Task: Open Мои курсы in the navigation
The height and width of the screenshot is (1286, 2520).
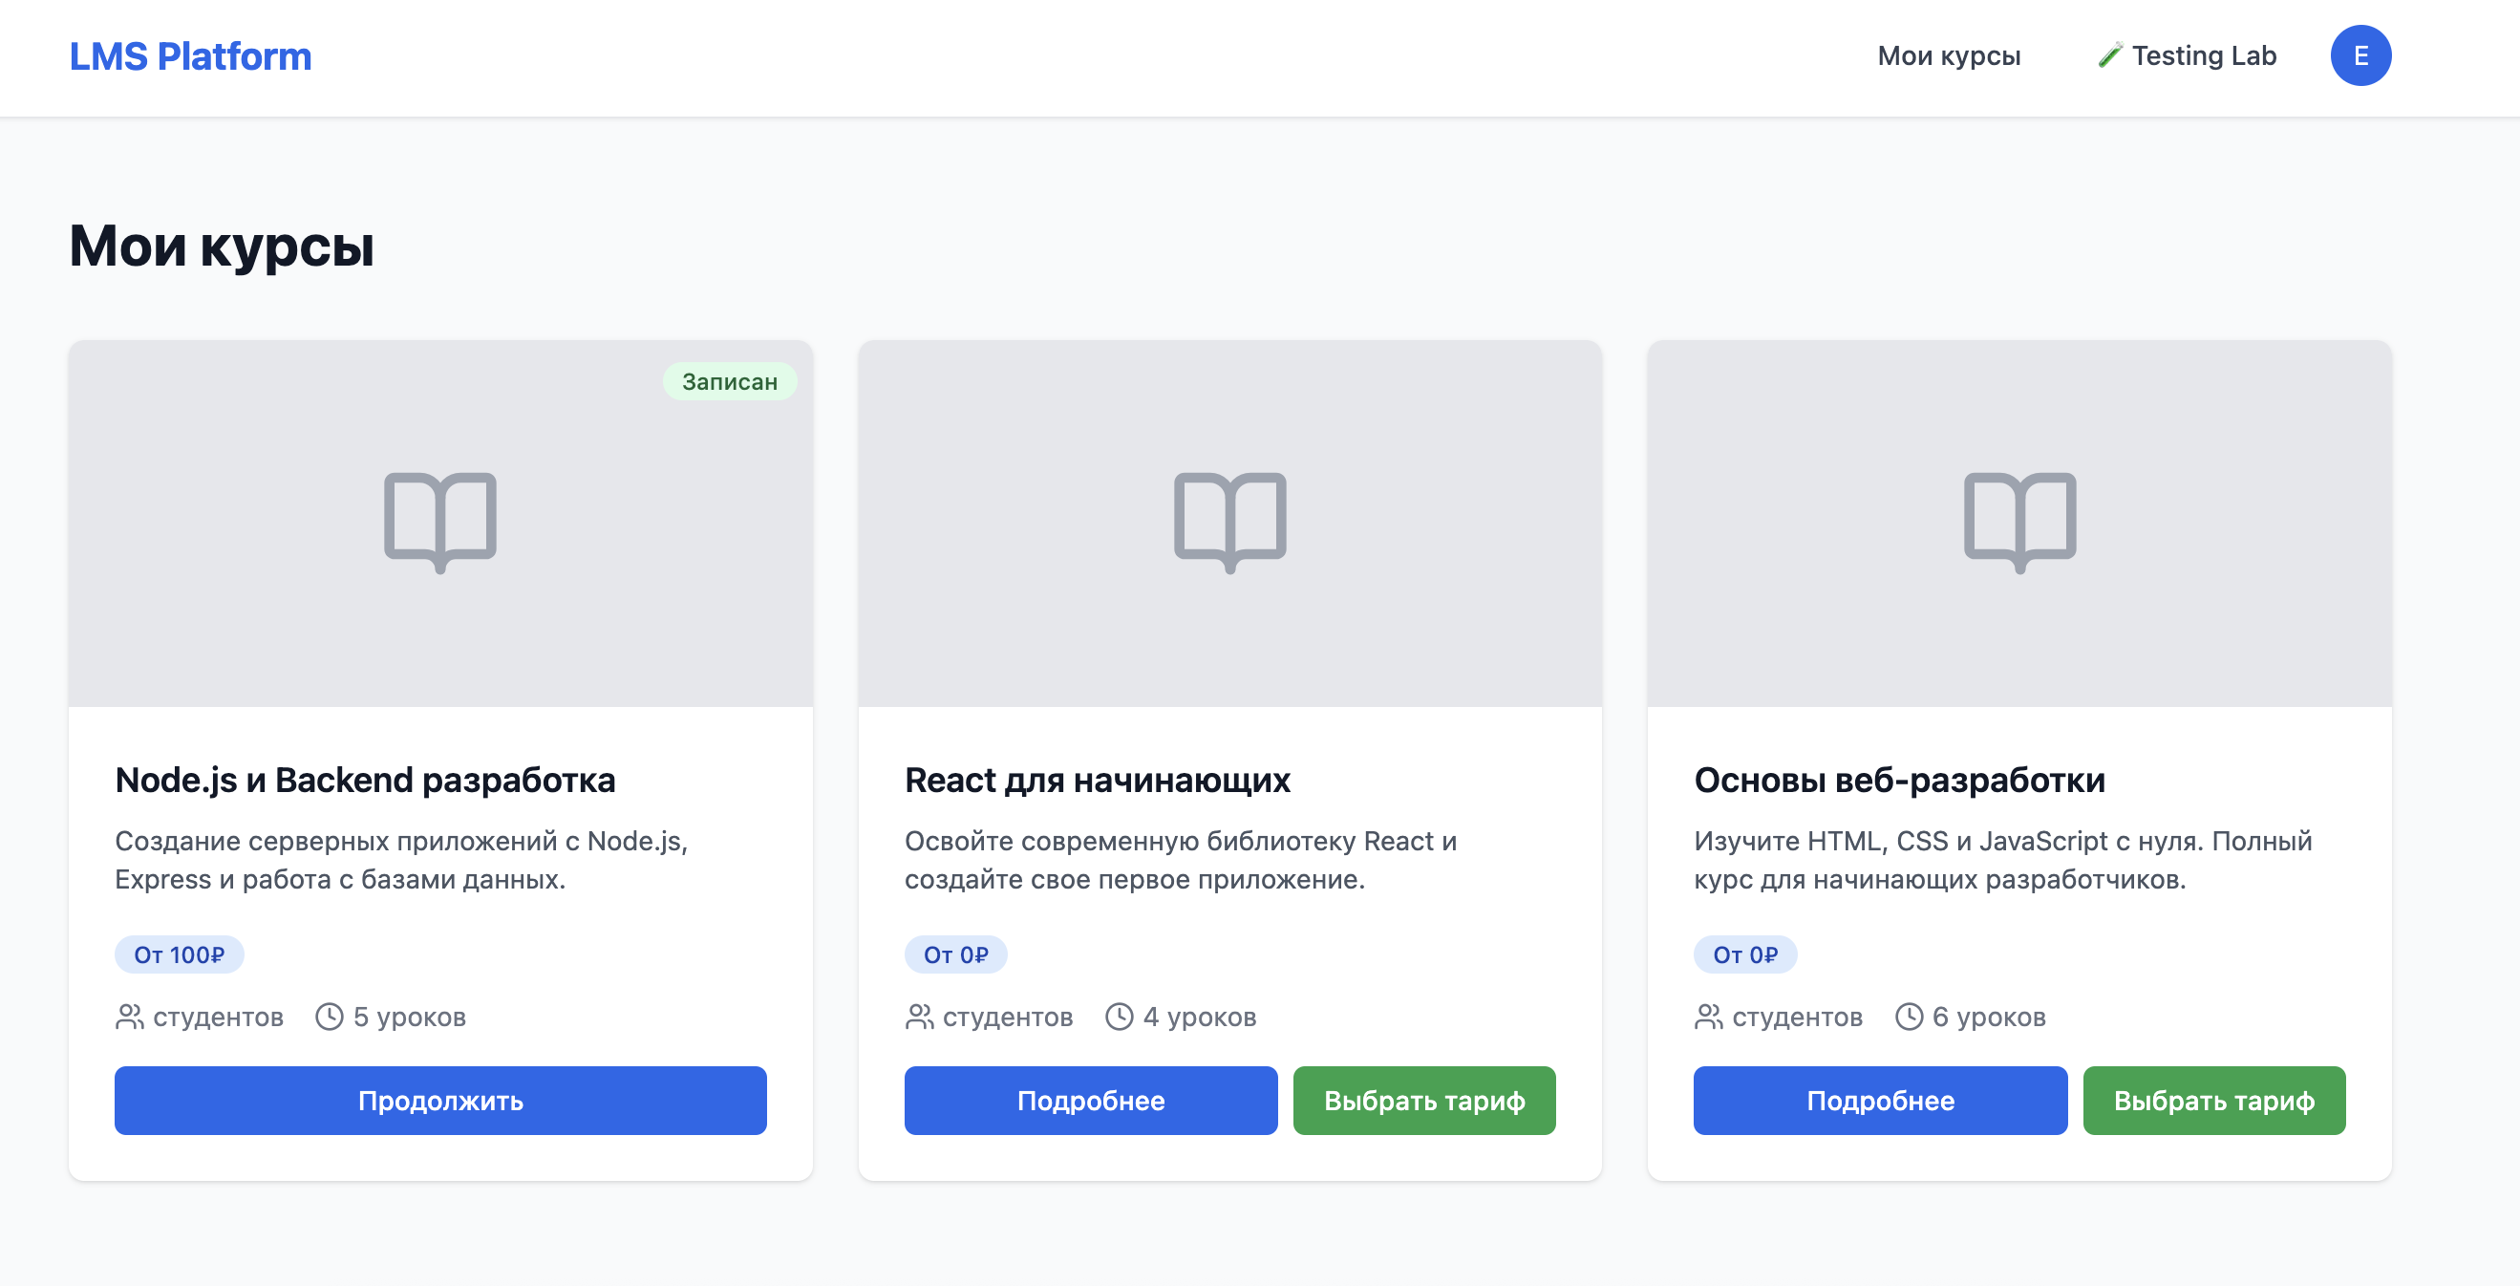Action: point(1949,55)
